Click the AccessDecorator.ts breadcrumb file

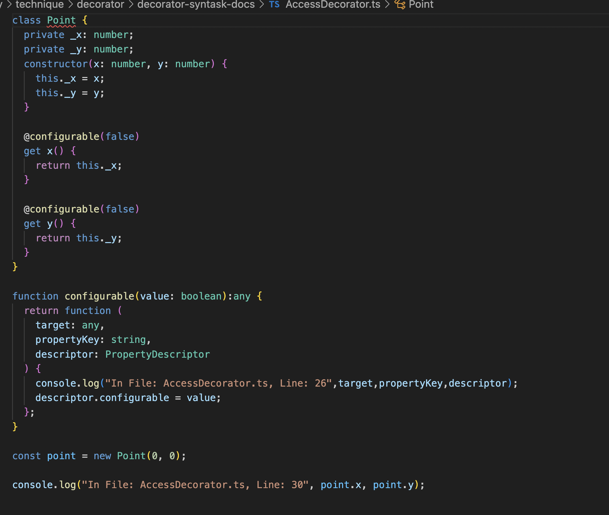(333, 4)
